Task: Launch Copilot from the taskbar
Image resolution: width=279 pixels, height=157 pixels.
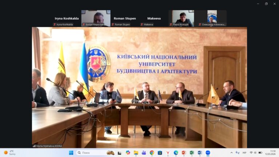Action: 128,153
